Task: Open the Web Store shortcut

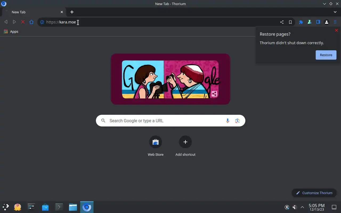Action: coord(156,146)
